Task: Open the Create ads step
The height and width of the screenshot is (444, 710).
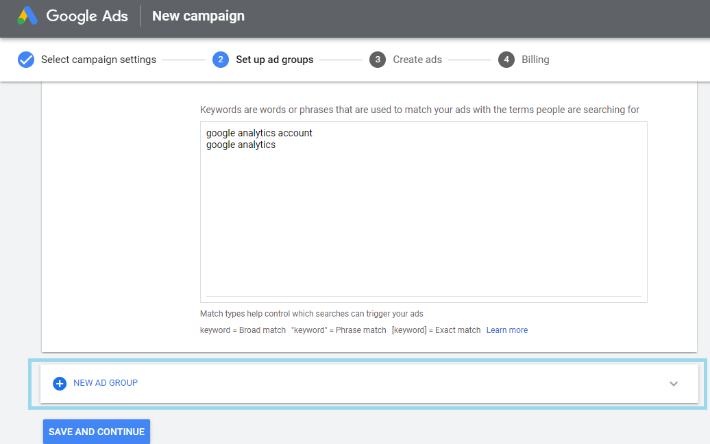Action: click(x=417, y=60)
